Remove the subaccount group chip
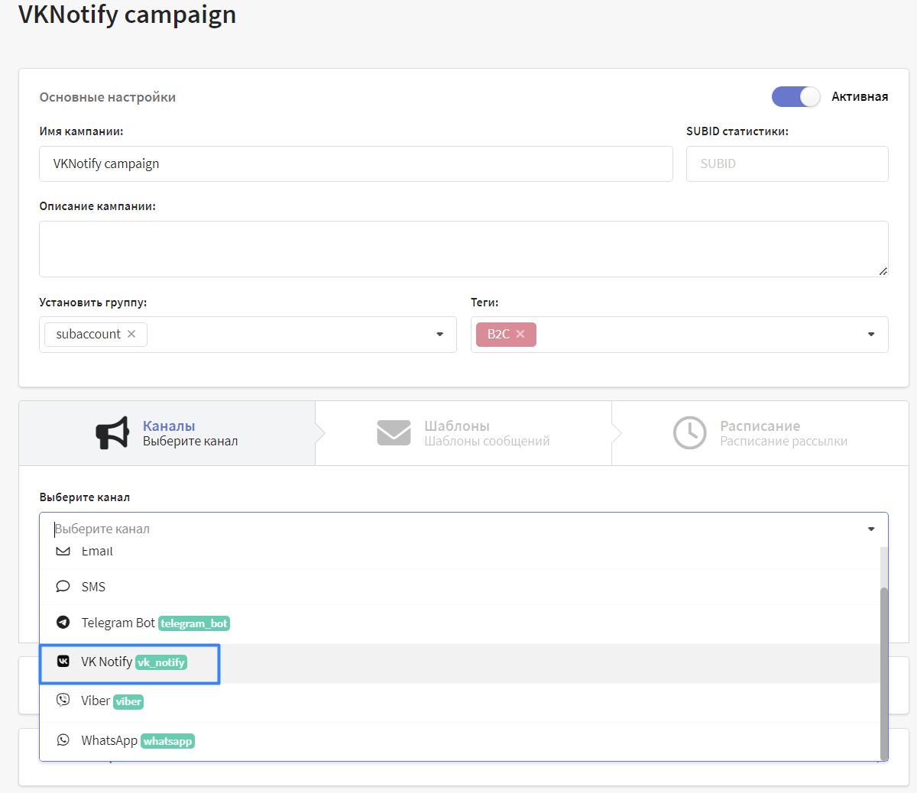 pyautogui.click(x=131, y=334)
